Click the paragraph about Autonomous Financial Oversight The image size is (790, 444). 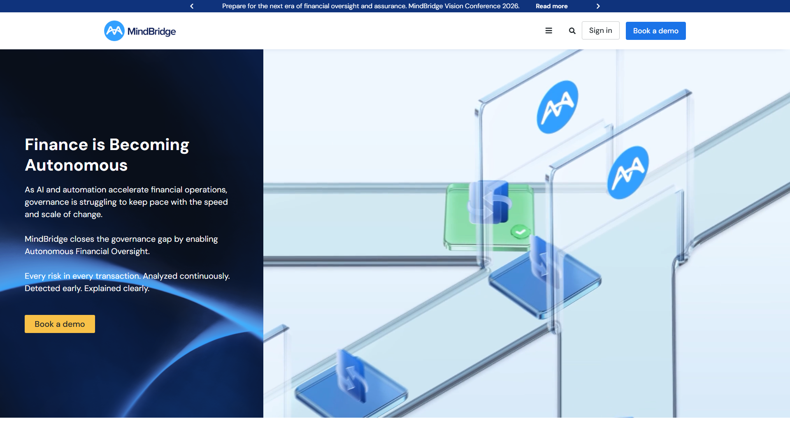coord(121,245)
